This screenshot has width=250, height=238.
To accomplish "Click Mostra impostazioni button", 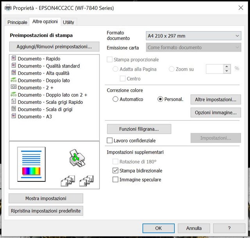I will [46, 199].
